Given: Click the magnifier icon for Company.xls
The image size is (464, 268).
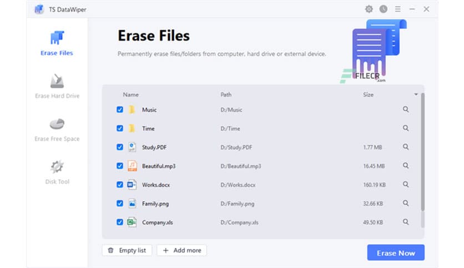Looking at the screenshot, I should coord(406,222).
